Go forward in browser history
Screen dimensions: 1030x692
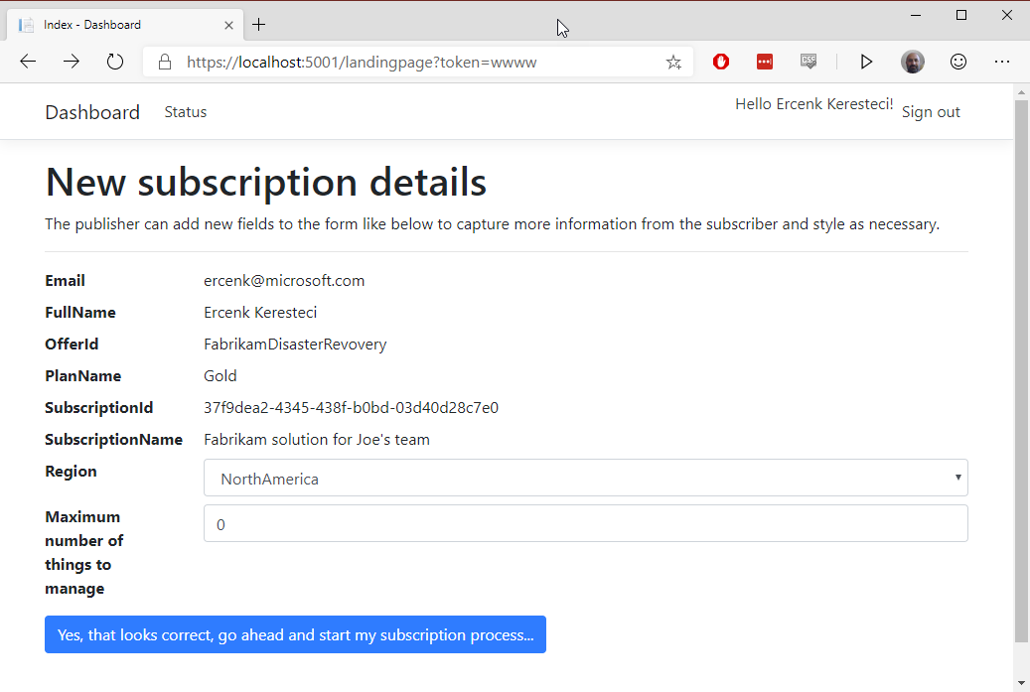click(x=71, y=62)
